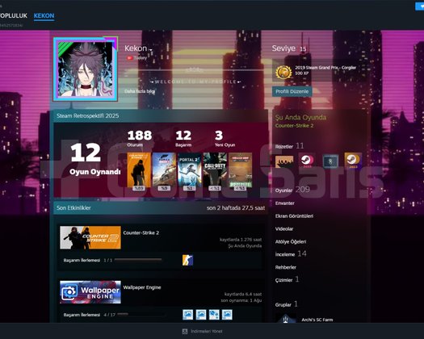Open the TOPLULUK menu in the top navigation

coord(13,15)
